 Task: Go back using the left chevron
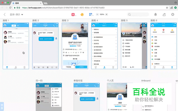pos(5,14)
